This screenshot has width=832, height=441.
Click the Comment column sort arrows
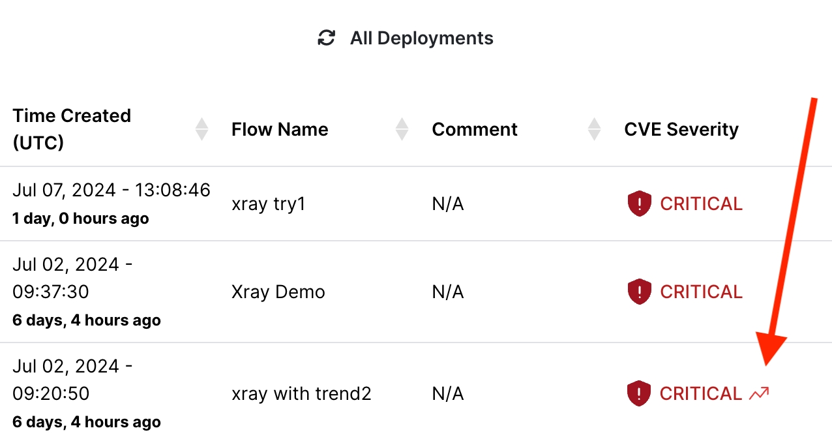594,129
